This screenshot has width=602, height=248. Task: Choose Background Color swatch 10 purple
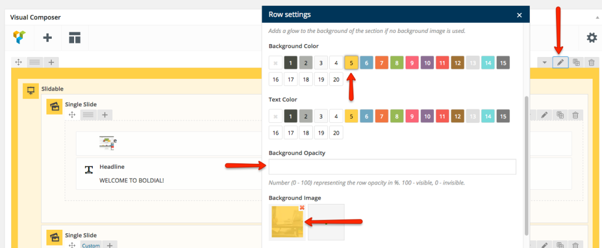click(427, 62)
